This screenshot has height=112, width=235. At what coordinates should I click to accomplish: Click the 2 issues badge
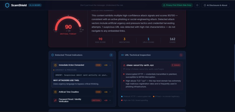(176, 65)
